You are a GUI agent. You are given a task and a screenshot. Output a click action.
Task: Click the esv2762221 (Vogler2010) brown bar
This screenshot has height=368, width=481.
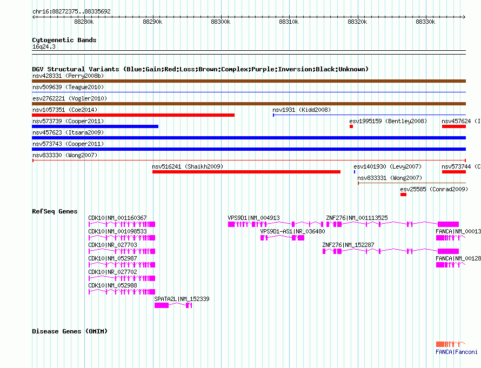tap(249, 104)
